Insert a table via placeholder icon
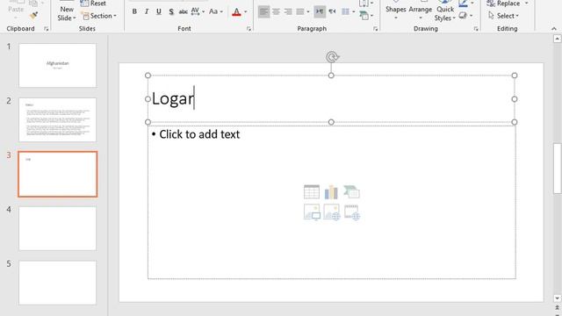 click(x=312, y=192)
